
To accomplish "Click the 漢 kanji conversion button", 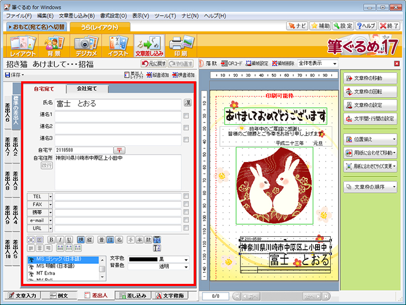I will [x=187, y=103].
